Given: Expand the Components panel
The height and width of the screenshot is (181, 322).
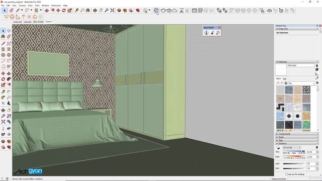Looking at the screenshot, I should 297,134.
